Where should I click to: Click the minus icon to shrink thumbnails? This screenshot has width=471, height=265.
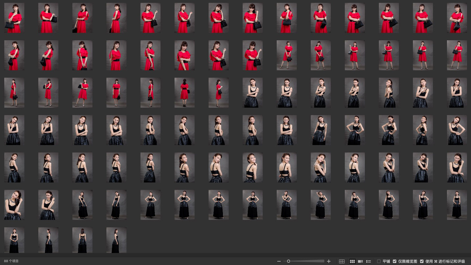tap(279, 261)
